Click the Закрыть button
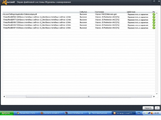This screenshot has width=161, height=120. 148,108
